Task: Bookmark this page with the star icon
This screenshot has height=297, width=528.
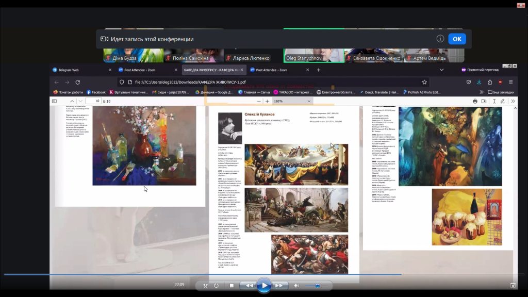Action: coord(424,82)
